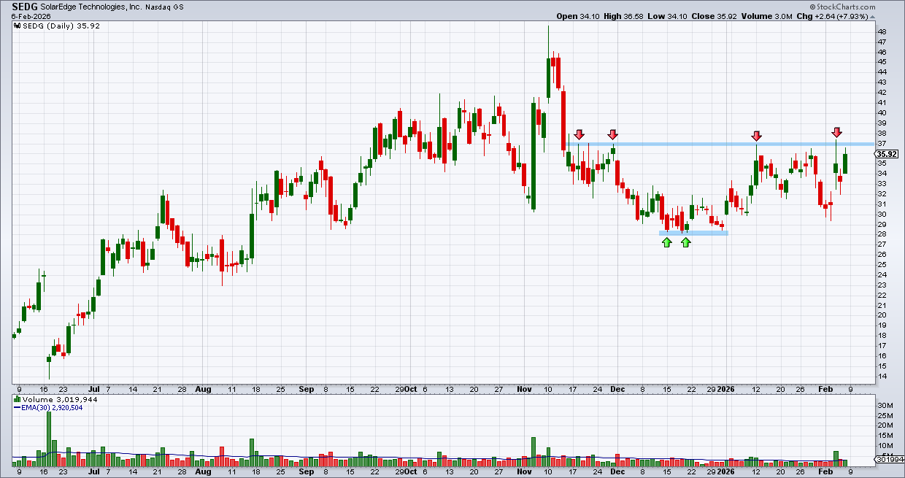Click the Nov label below the volume panel

point(524,473)
